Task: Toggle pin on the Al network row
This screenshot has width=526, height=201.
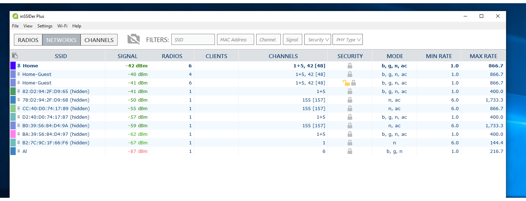Action: pos(19,151)
